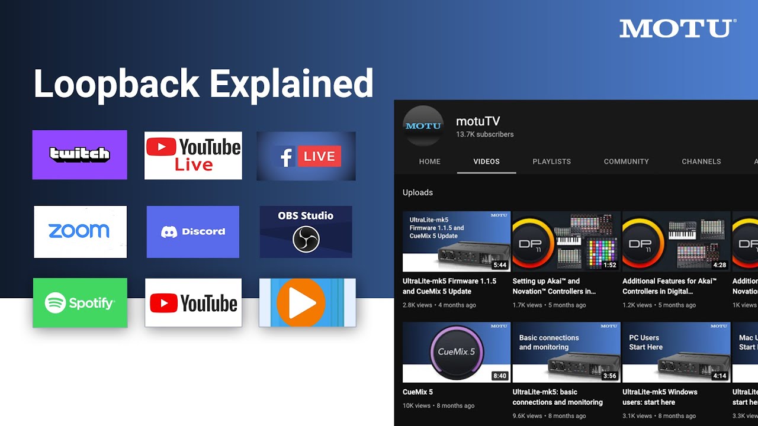Click the Spotify logo tile
758x426 pixels.
coord(80,303)
